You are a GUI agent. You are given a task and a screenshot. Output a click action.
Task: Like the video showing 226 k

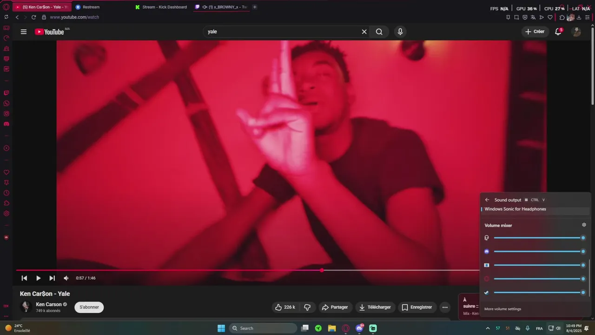[x=285, y=307]
